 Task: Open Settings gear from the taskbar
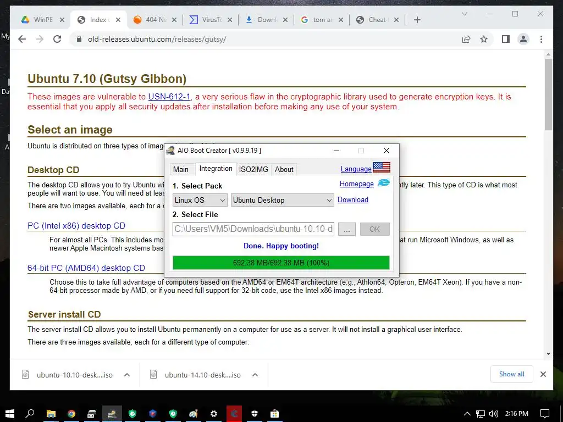(x=214, y=414)
